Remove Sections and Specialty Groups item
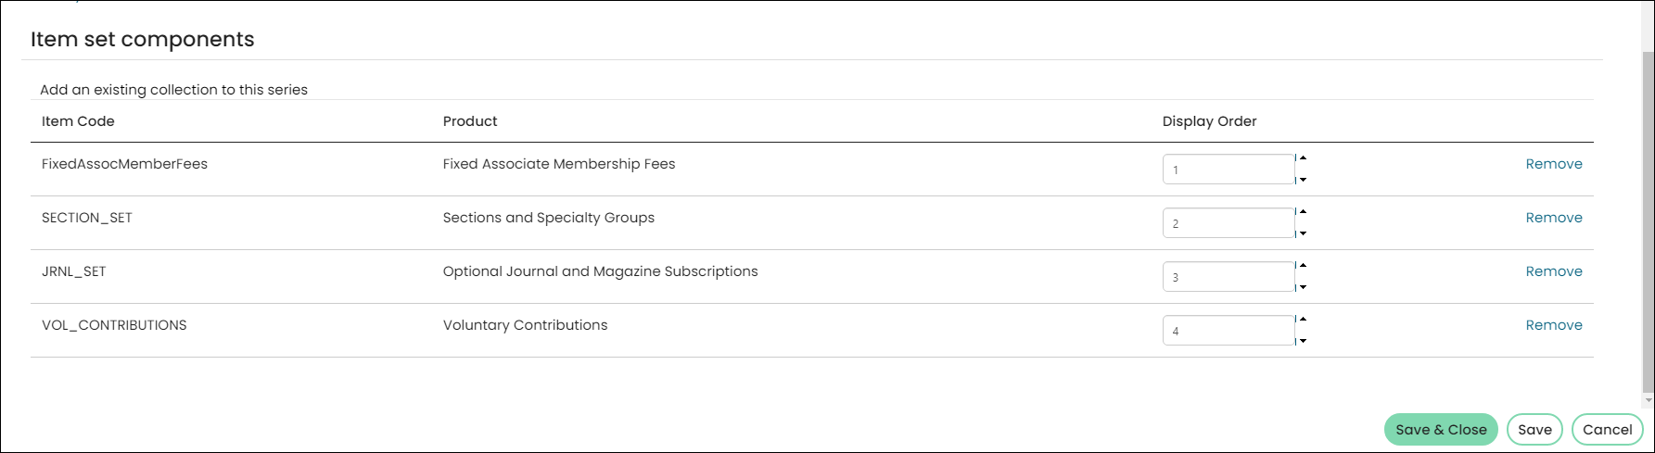The height and width of the screenshot is (453, 1655). (1554, 218)
